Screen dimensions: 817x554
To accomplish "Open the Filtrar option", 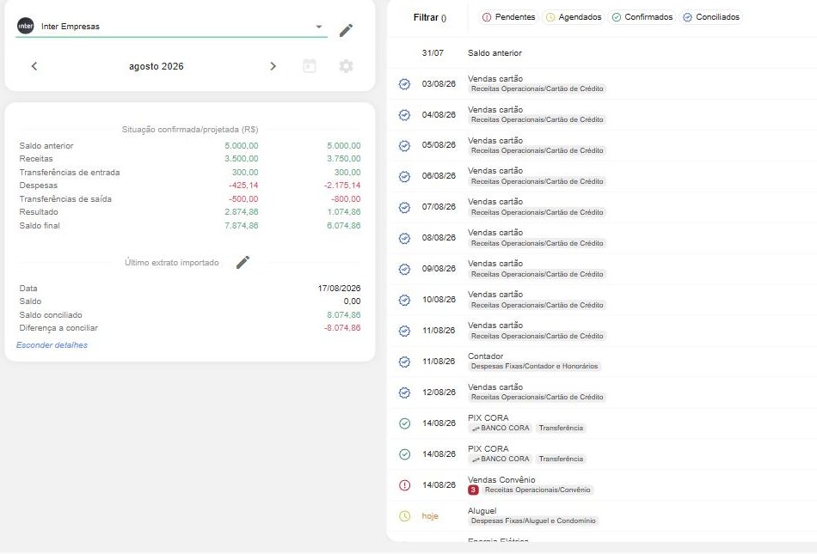I will pyautogui.click(x=429, y=17).
